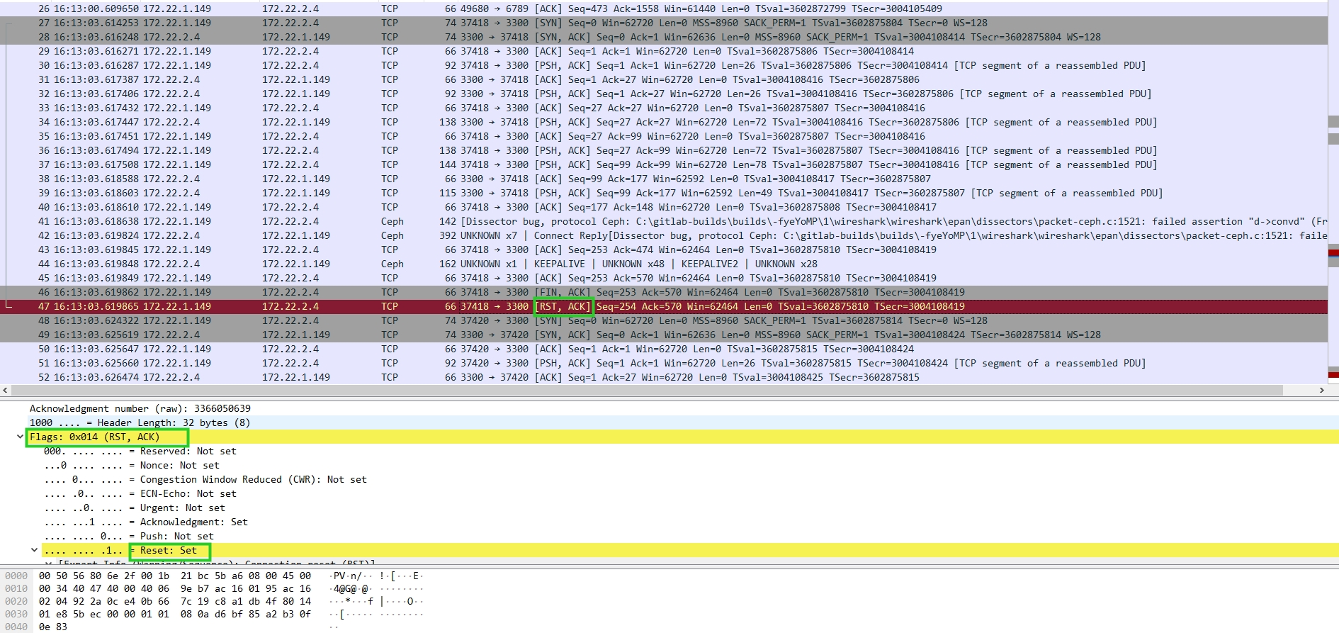Select packet 42 Ceph Connect Reply row
The image size is (1339, 633).
pos(664,235)
